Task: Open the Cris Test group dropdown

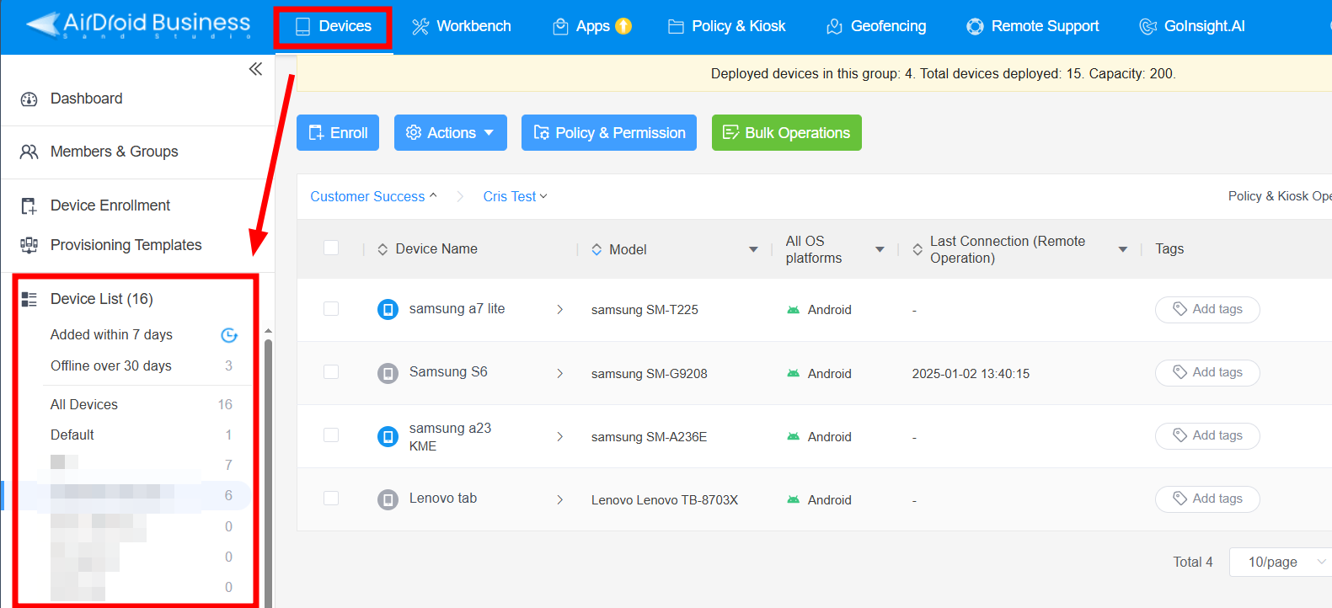Action: (515, 196)
